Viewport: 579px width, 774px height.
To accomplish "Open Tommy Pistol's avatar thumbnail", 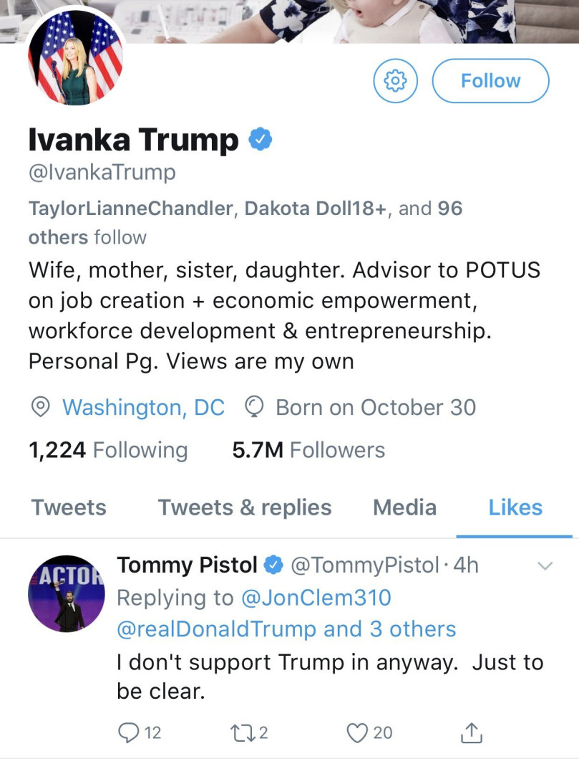I will coord(67,593).
